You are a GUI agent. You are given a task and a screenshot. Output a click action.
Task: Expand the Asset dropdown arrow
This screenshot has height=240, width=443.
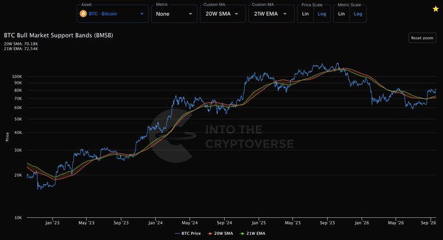click(x=142, y=14)
